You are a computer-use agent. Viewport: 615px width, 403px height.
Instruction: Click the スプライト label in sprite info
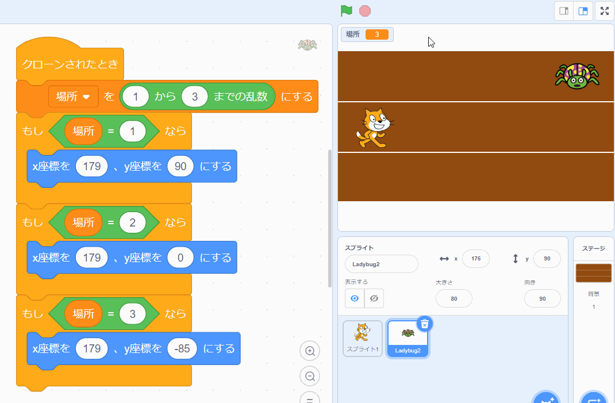point(359,248)
